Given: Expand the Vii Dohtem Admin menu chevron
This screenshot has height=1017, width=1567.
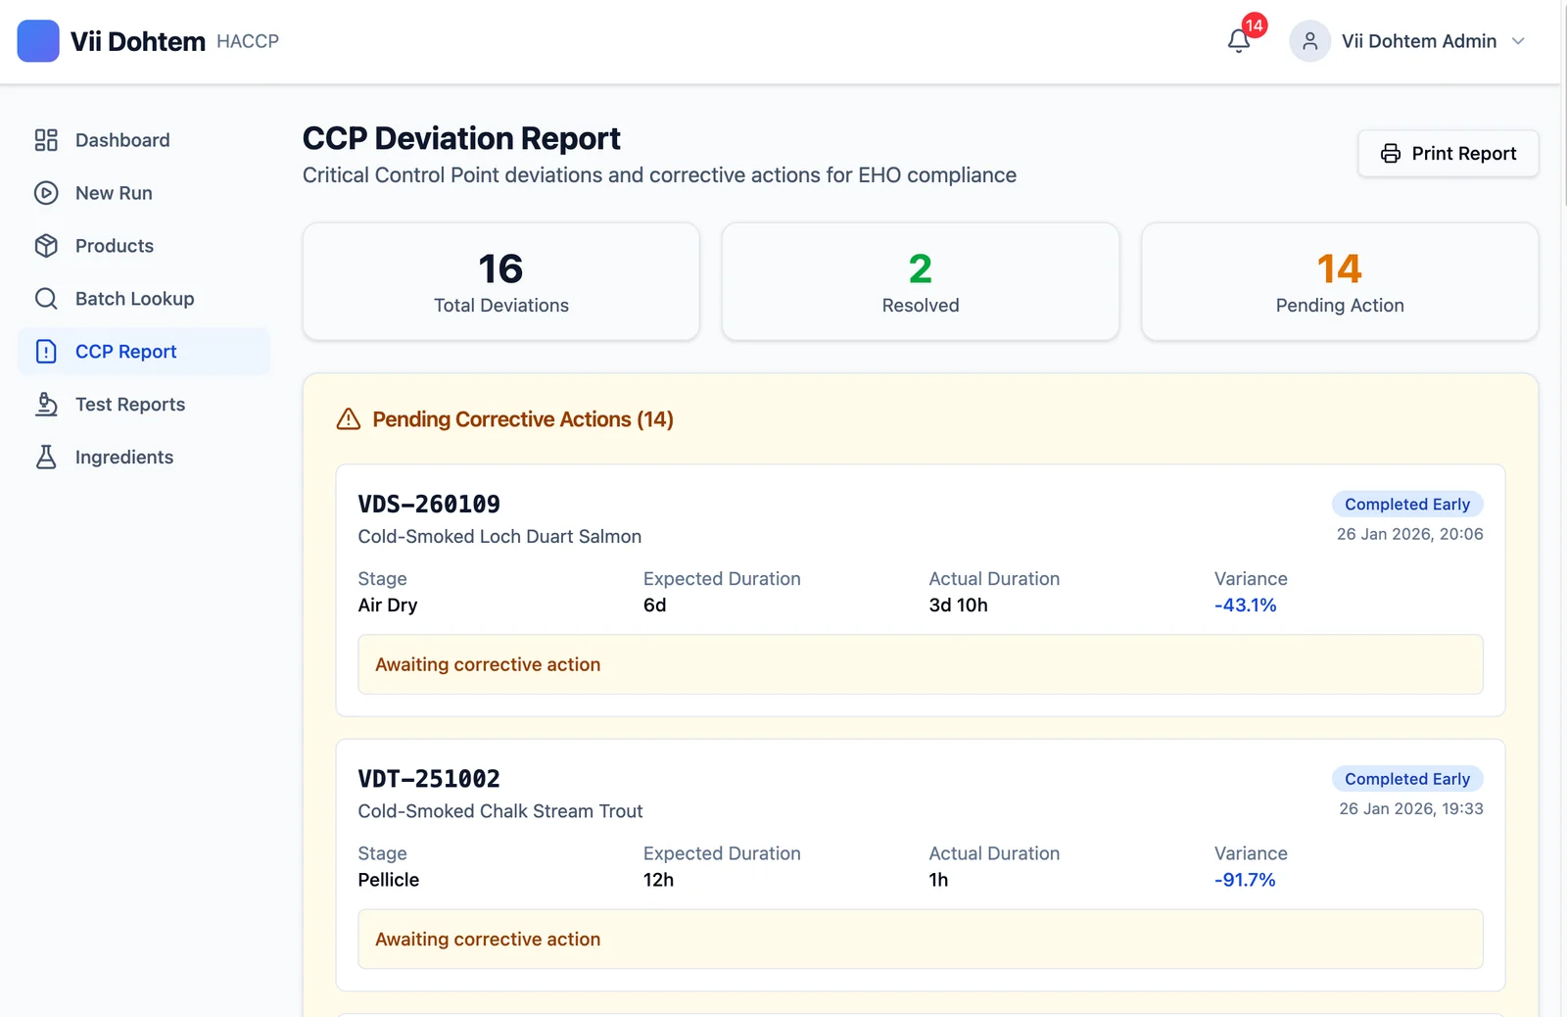Looking at the screenshot, I should (x=1518, y=41).
